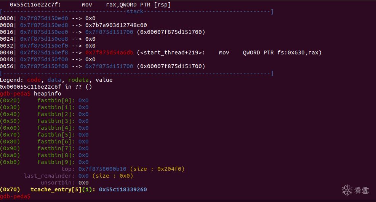Click the tcache_entry[5] address 0x55c118339260
Viewport: 376px width, 202px height.
point(123,189)
